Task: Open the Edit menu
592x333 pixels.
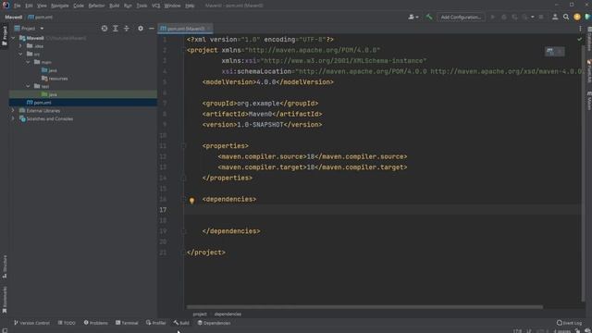Action: 29,6
